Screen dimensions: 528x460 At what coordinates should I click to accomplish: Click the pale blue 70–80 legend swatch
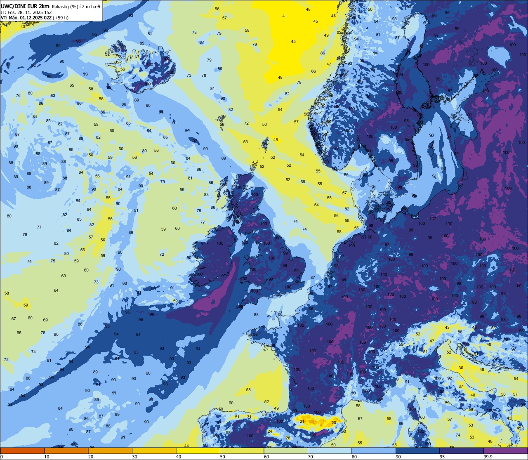click(330, 451)
